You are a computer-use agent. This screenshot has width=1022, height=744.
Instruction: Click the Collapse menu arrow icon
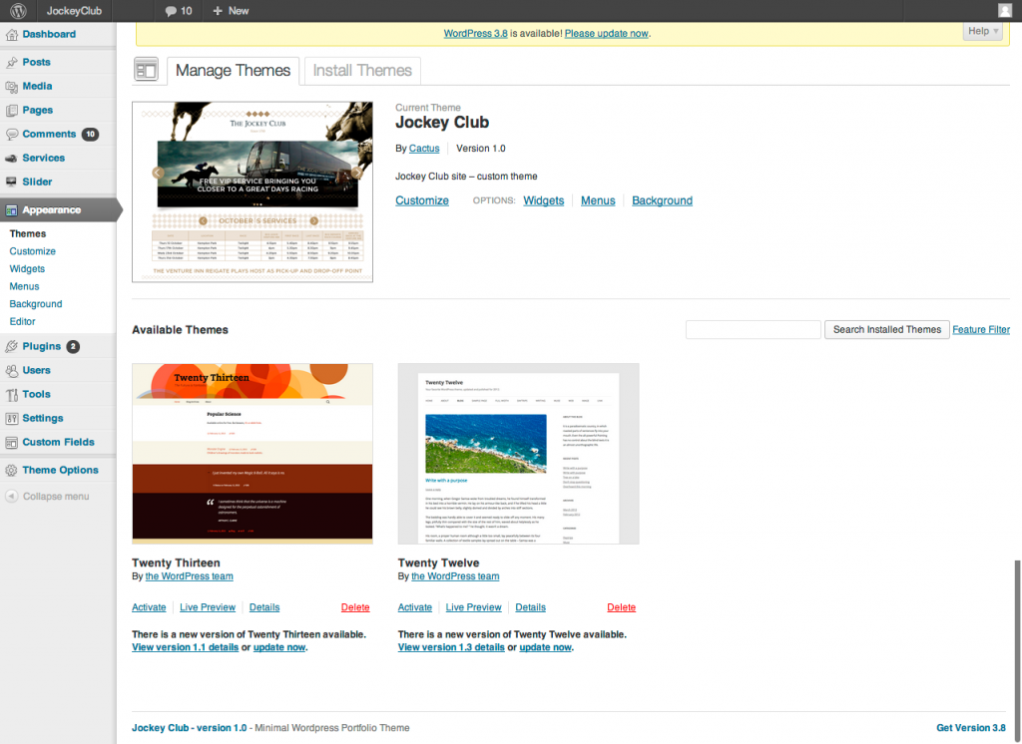(12, 497)
